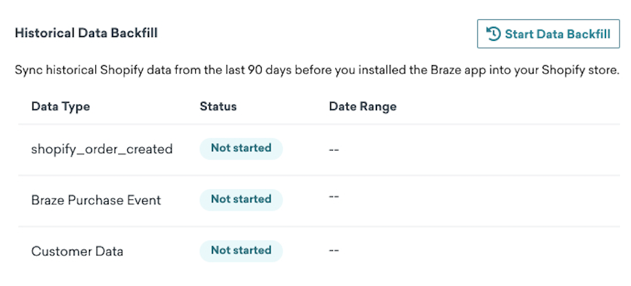The height and width of the screenshot is (286, 631).
Task: Click the date range dashes for Customer Data
Action: (x=334, y=250)
